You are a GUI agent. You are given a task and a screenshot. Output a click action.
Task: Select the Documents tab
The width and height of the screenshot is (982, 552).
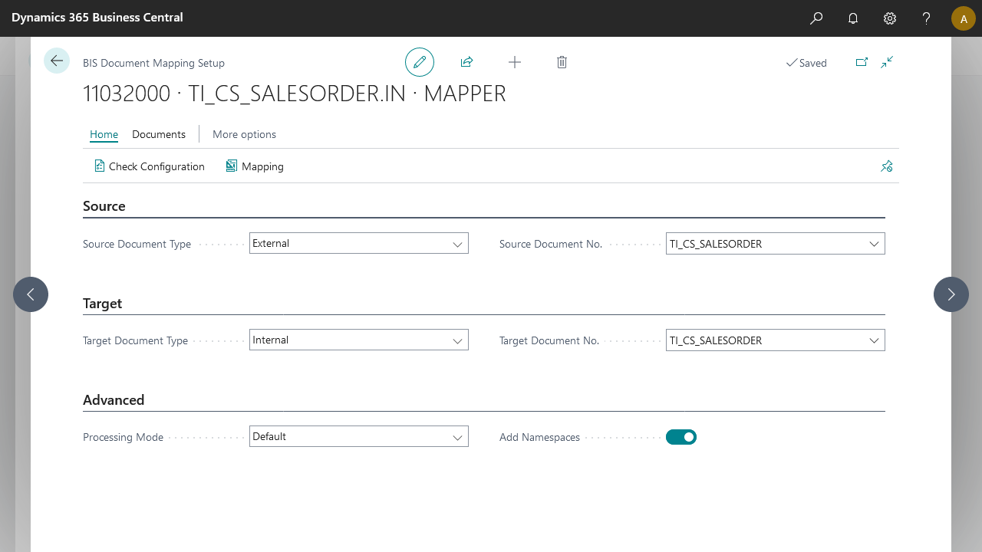(x=159, y=134)
